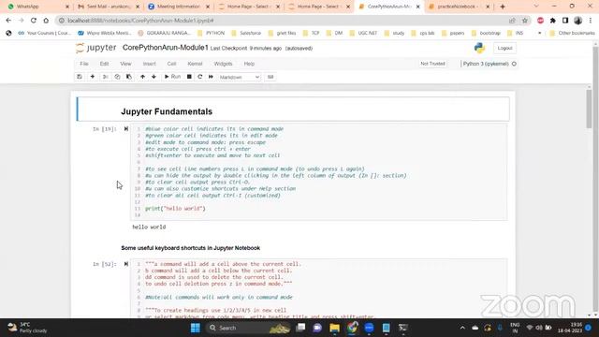This screenshot has height=337, width=599.
Task: Share this page using the share icon
Action: click(512, 21)
